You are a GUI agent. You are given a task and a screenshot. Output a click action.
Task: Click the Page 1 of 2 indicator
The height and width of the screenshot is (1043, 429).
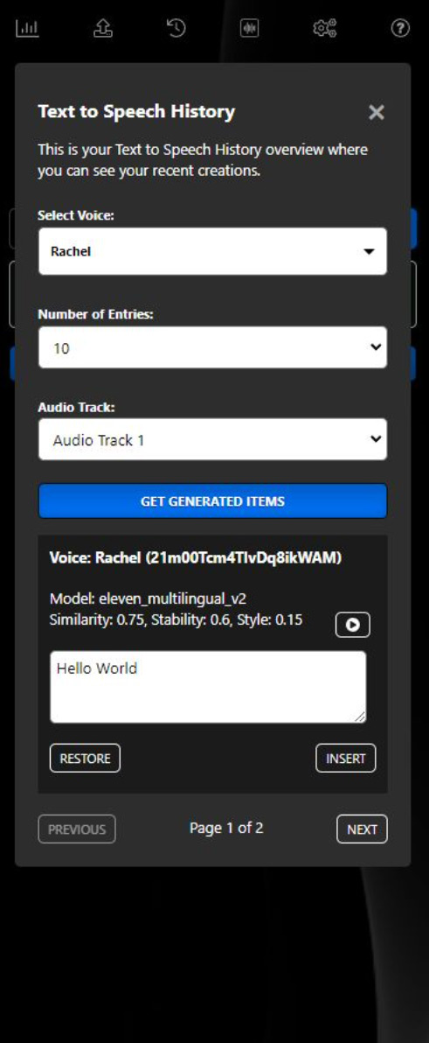click(226, 828)
